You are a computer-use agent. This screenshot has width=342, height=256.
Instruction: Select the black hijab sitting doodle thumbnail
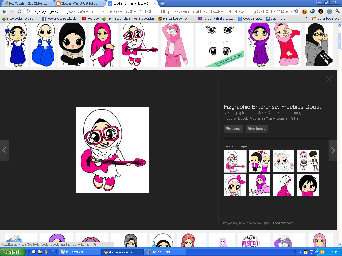[x=72, y=45]
